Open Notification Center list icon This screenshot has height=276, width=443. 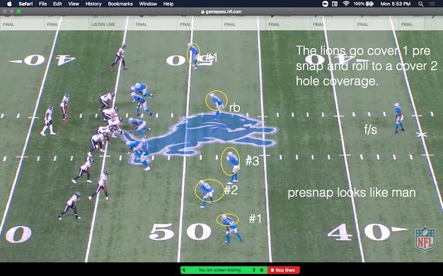pyautogui.click(x=432, y=4)
